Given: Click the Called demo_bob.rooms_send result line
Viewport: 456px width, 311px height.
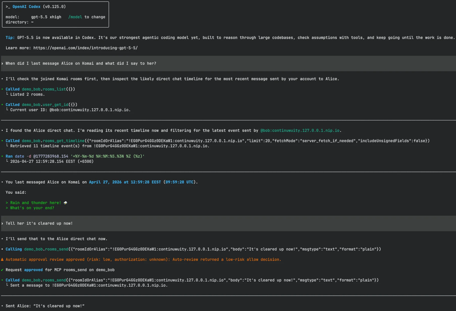Looking at the screenshot, I should [192, 280].
